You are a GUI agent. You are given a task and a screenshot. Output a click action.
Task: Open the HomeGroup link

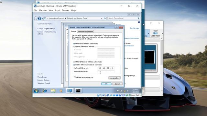pos(42,77)
